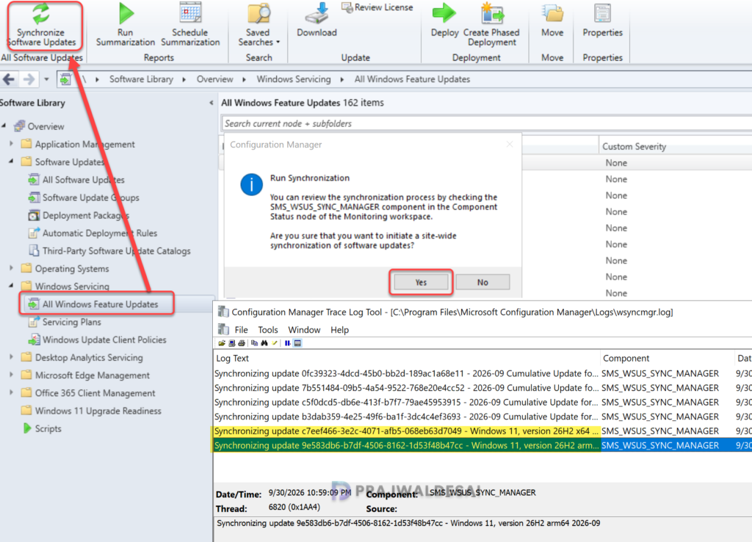Viewport: 752px width, 542px height.
Task: Click Review License in the ribbon
Action: click(377, 7)
